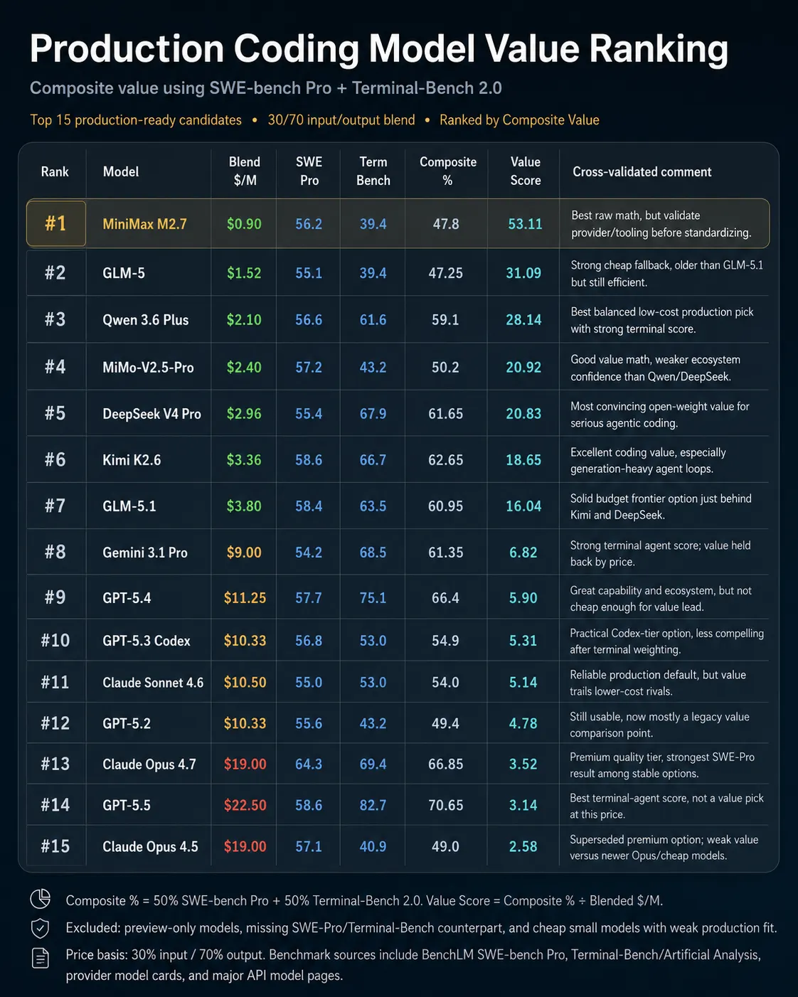Screen dimensions: 798x997
Task: Click the comment about generation-heavy agent loops
Action: click(x=648, y=460)
